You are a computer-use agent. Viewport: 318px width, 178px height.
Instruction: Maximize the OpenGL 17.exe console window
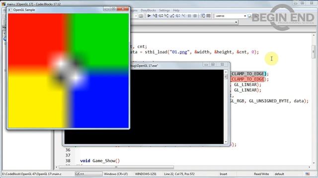coord(213,64)
